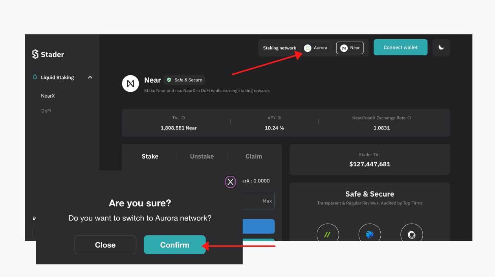
Task: Click the Connect wallet button
Action: (400, 47)
